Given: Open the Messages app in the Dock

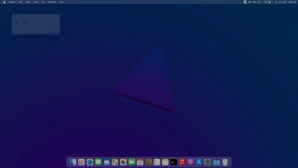Looking at the screenshot, I should (98, 162).
